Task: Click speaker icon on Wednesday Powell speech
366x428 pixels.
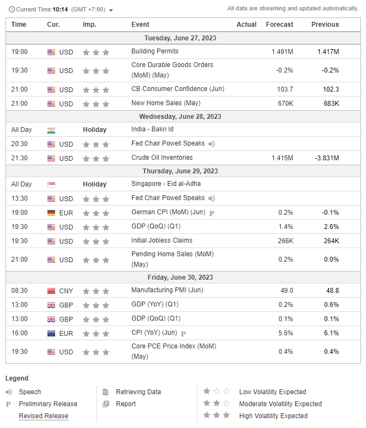Action: pyautogui.click(x=212, y=144)
